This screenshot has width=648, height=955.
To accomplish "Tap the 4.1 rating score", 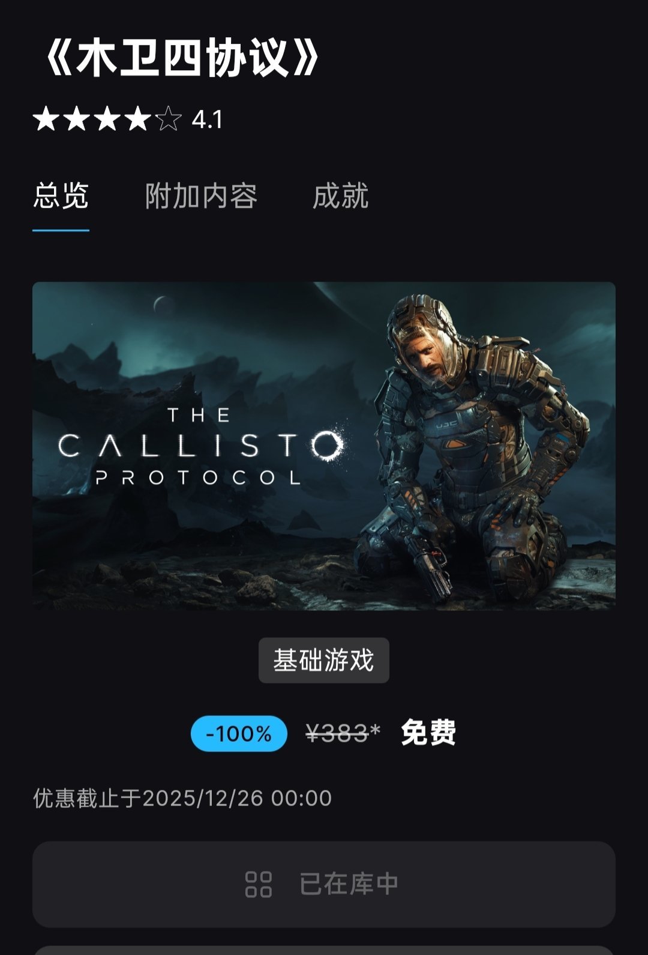I will click(x=207, y=120).
